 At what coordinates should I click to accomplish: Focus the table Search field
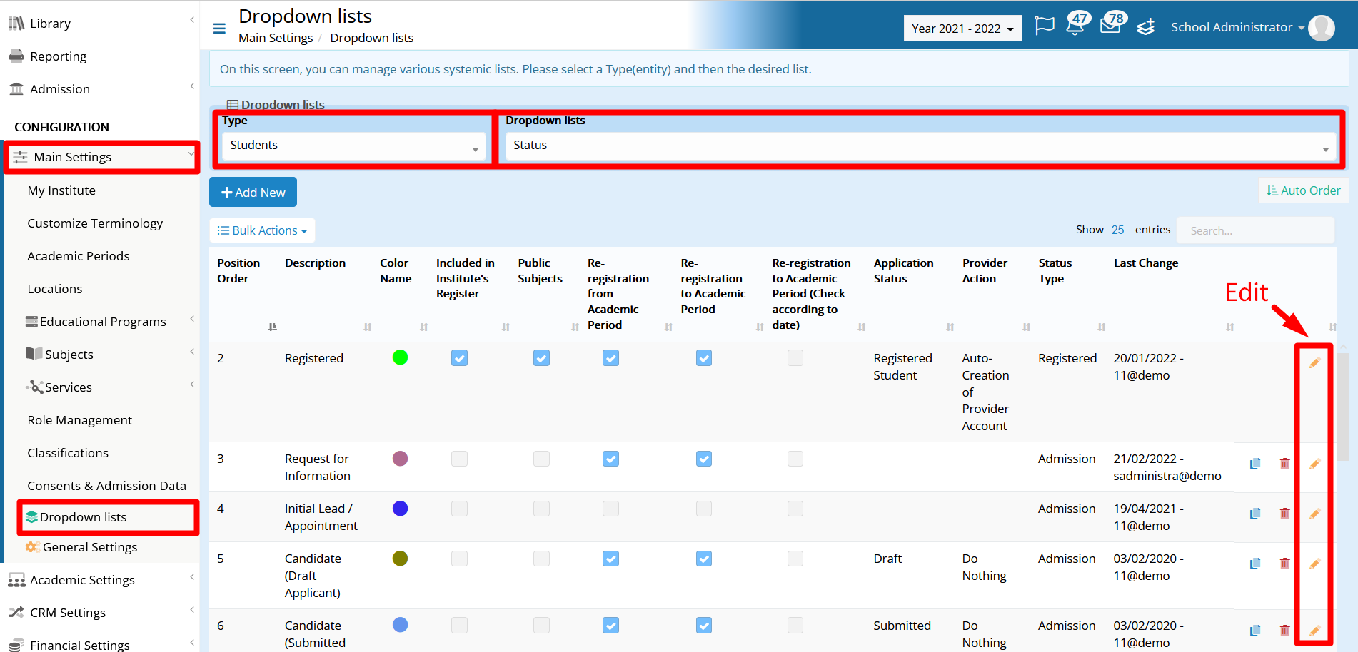tap(1254, 230)
